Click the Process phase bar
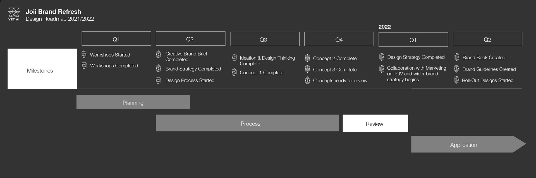The width and height of the screenshot is (536, 178). (x=247, y=123)
